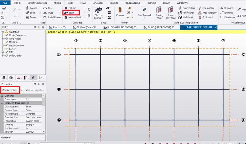Select the Shear Only Wall tool
This screenshot has width=246, height=144.
(171, 13)
